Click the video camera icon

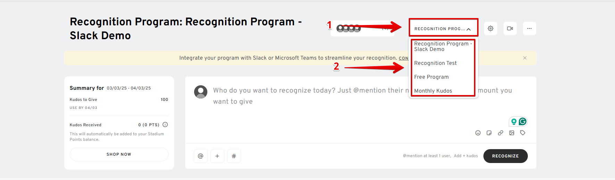pos(510,28)
